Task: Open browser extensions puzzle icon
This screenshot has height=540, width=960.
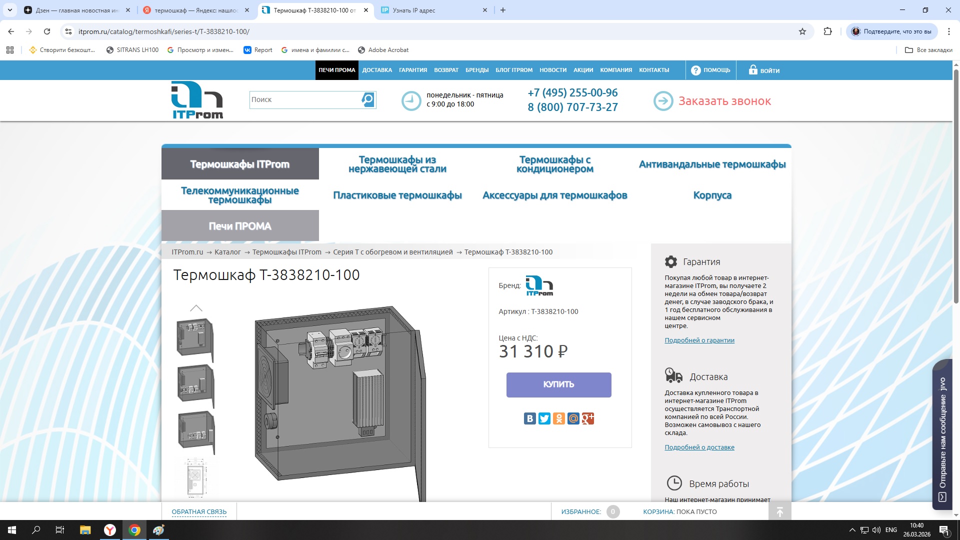Action: click(827, 31)
